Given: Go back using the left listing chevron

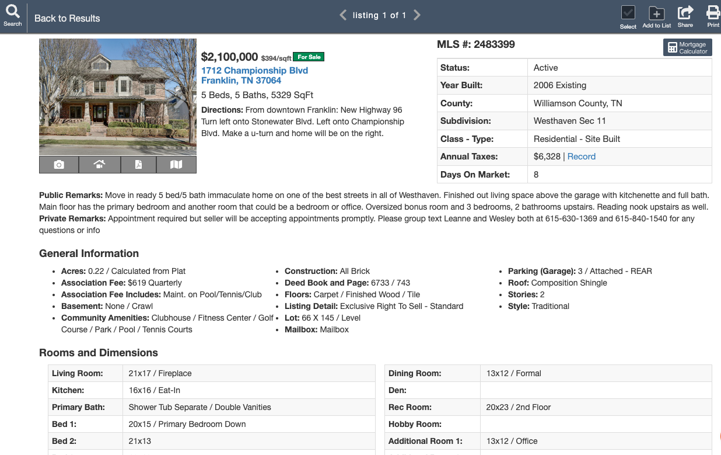Looking at the screenshot, I should pyautogui.click(x=343, y=15).
